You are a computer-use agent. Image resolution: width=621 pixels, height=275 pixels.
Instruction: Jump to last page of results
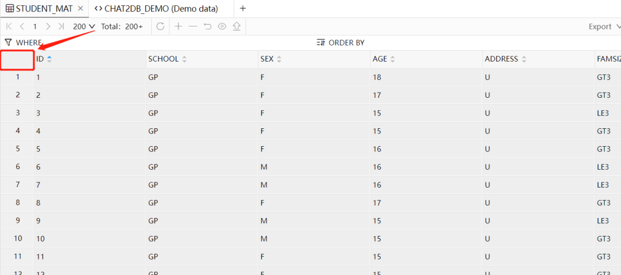61,26
